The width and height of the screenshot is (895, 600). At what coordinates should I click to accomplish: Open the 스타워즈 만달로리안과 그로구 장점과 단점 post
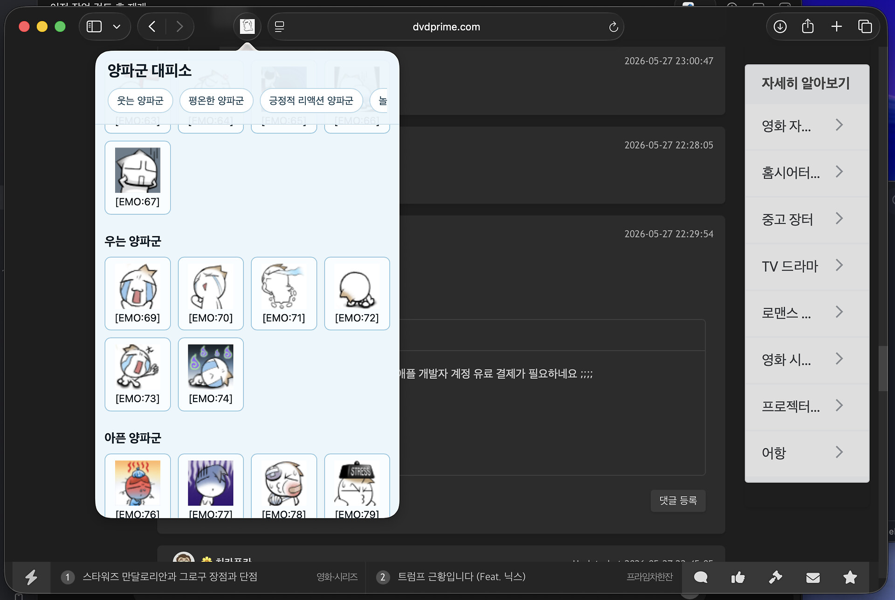click(x=170, y=577)
